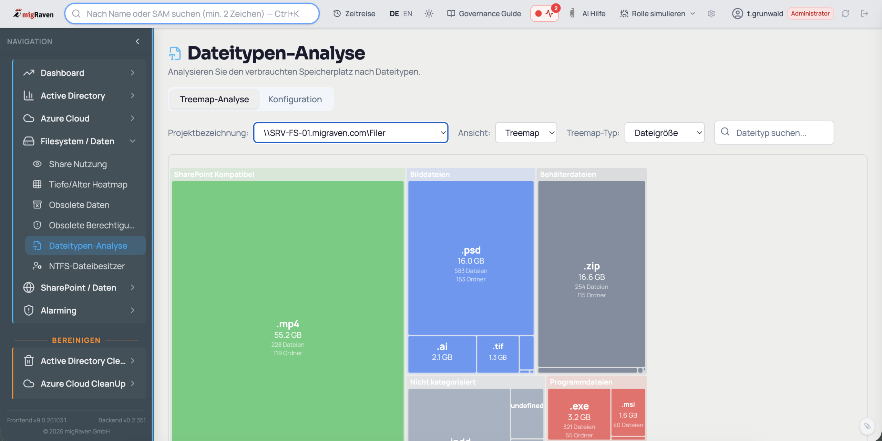Image resolution: width=882 pixels, height=441 pixels.
Task: Switch language to EN
Action: click(408, 13)
